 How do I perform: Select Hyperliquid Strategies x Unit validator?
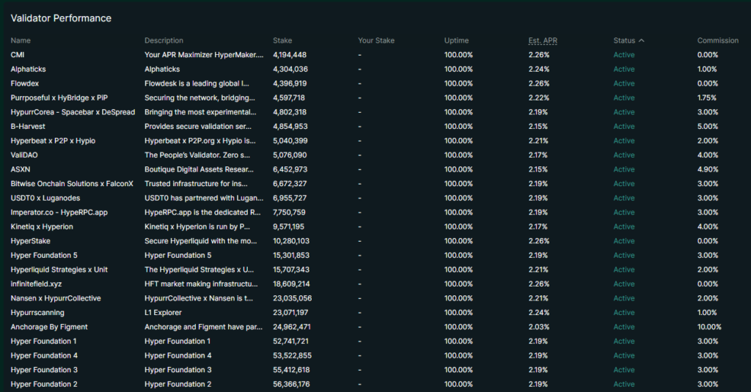(59, 270)
